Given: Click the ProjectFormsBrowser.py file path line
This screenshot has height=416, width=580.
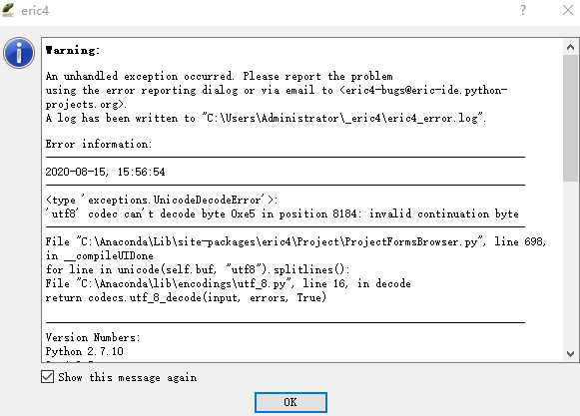Looking at the screenshot, I should tap(295, 241).
